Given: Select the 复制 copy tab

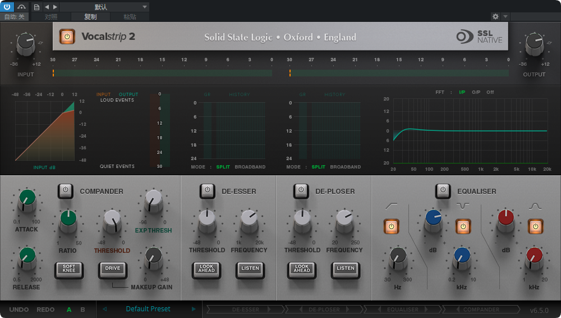Looking at the screenshot, I should (90, 16).
